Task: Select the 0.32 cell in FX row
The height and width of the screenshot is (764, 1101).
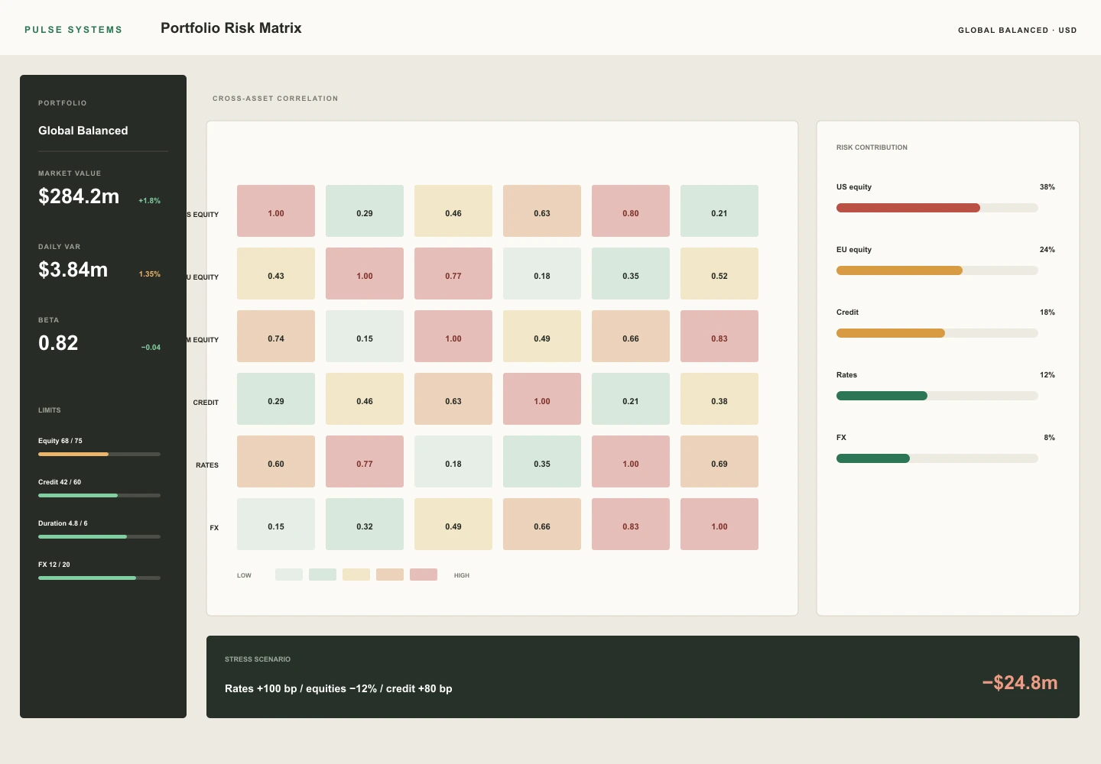Action: 365,524
